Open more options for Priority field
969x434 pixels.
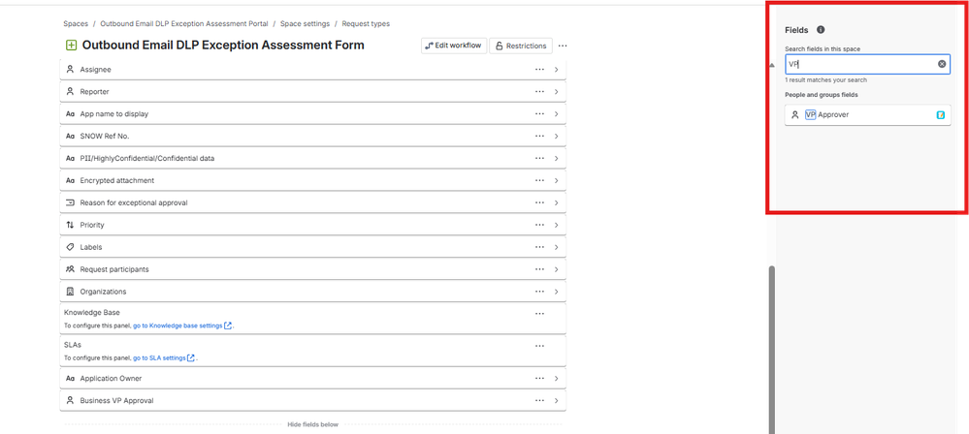539,226
